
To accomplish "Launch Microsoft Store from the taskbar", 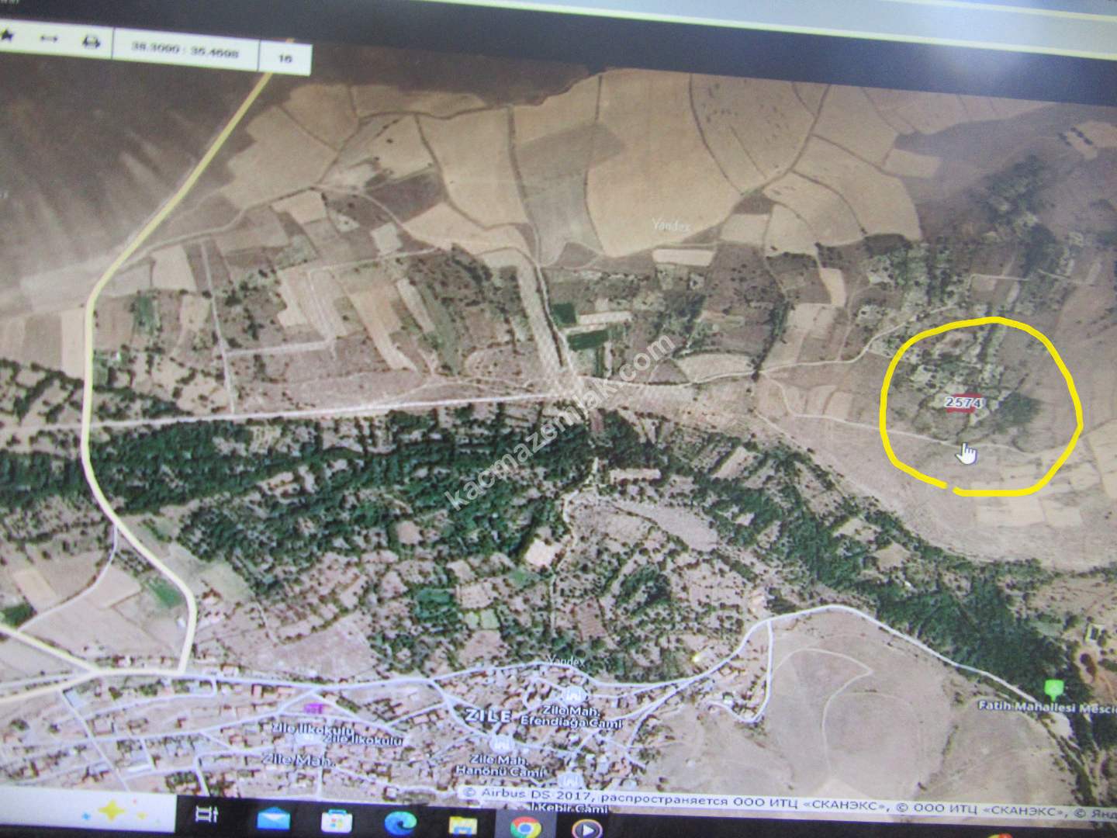I will tap(337, 821).
